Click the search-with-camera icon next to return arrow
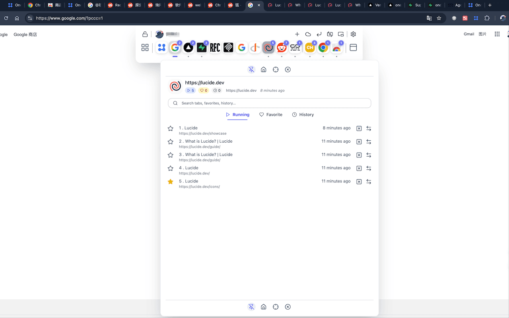This screenshot has height=318, width=509. (330, 34)
